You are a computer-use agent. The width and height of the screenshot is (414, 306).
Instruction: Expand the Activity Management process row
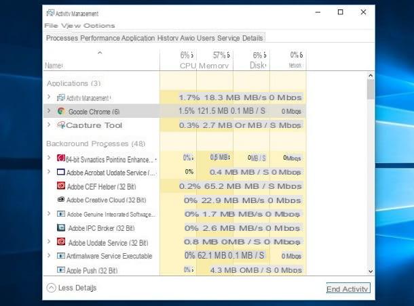point(49,97)
